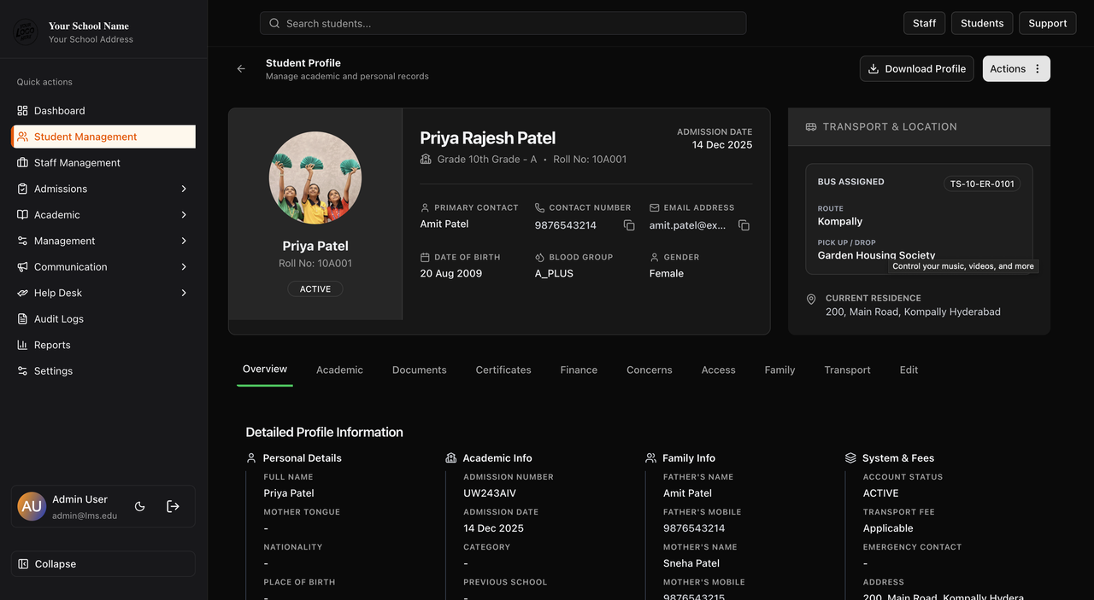This screenshot has height=600, width=1094.
Task: Click the Family Info people icon
Action: coord(651,458)
